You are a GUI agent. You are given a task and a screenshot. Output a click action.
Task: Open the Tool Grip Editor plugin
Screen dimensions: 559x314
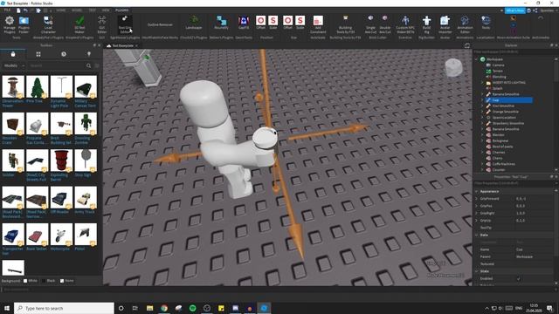point(125,24)
